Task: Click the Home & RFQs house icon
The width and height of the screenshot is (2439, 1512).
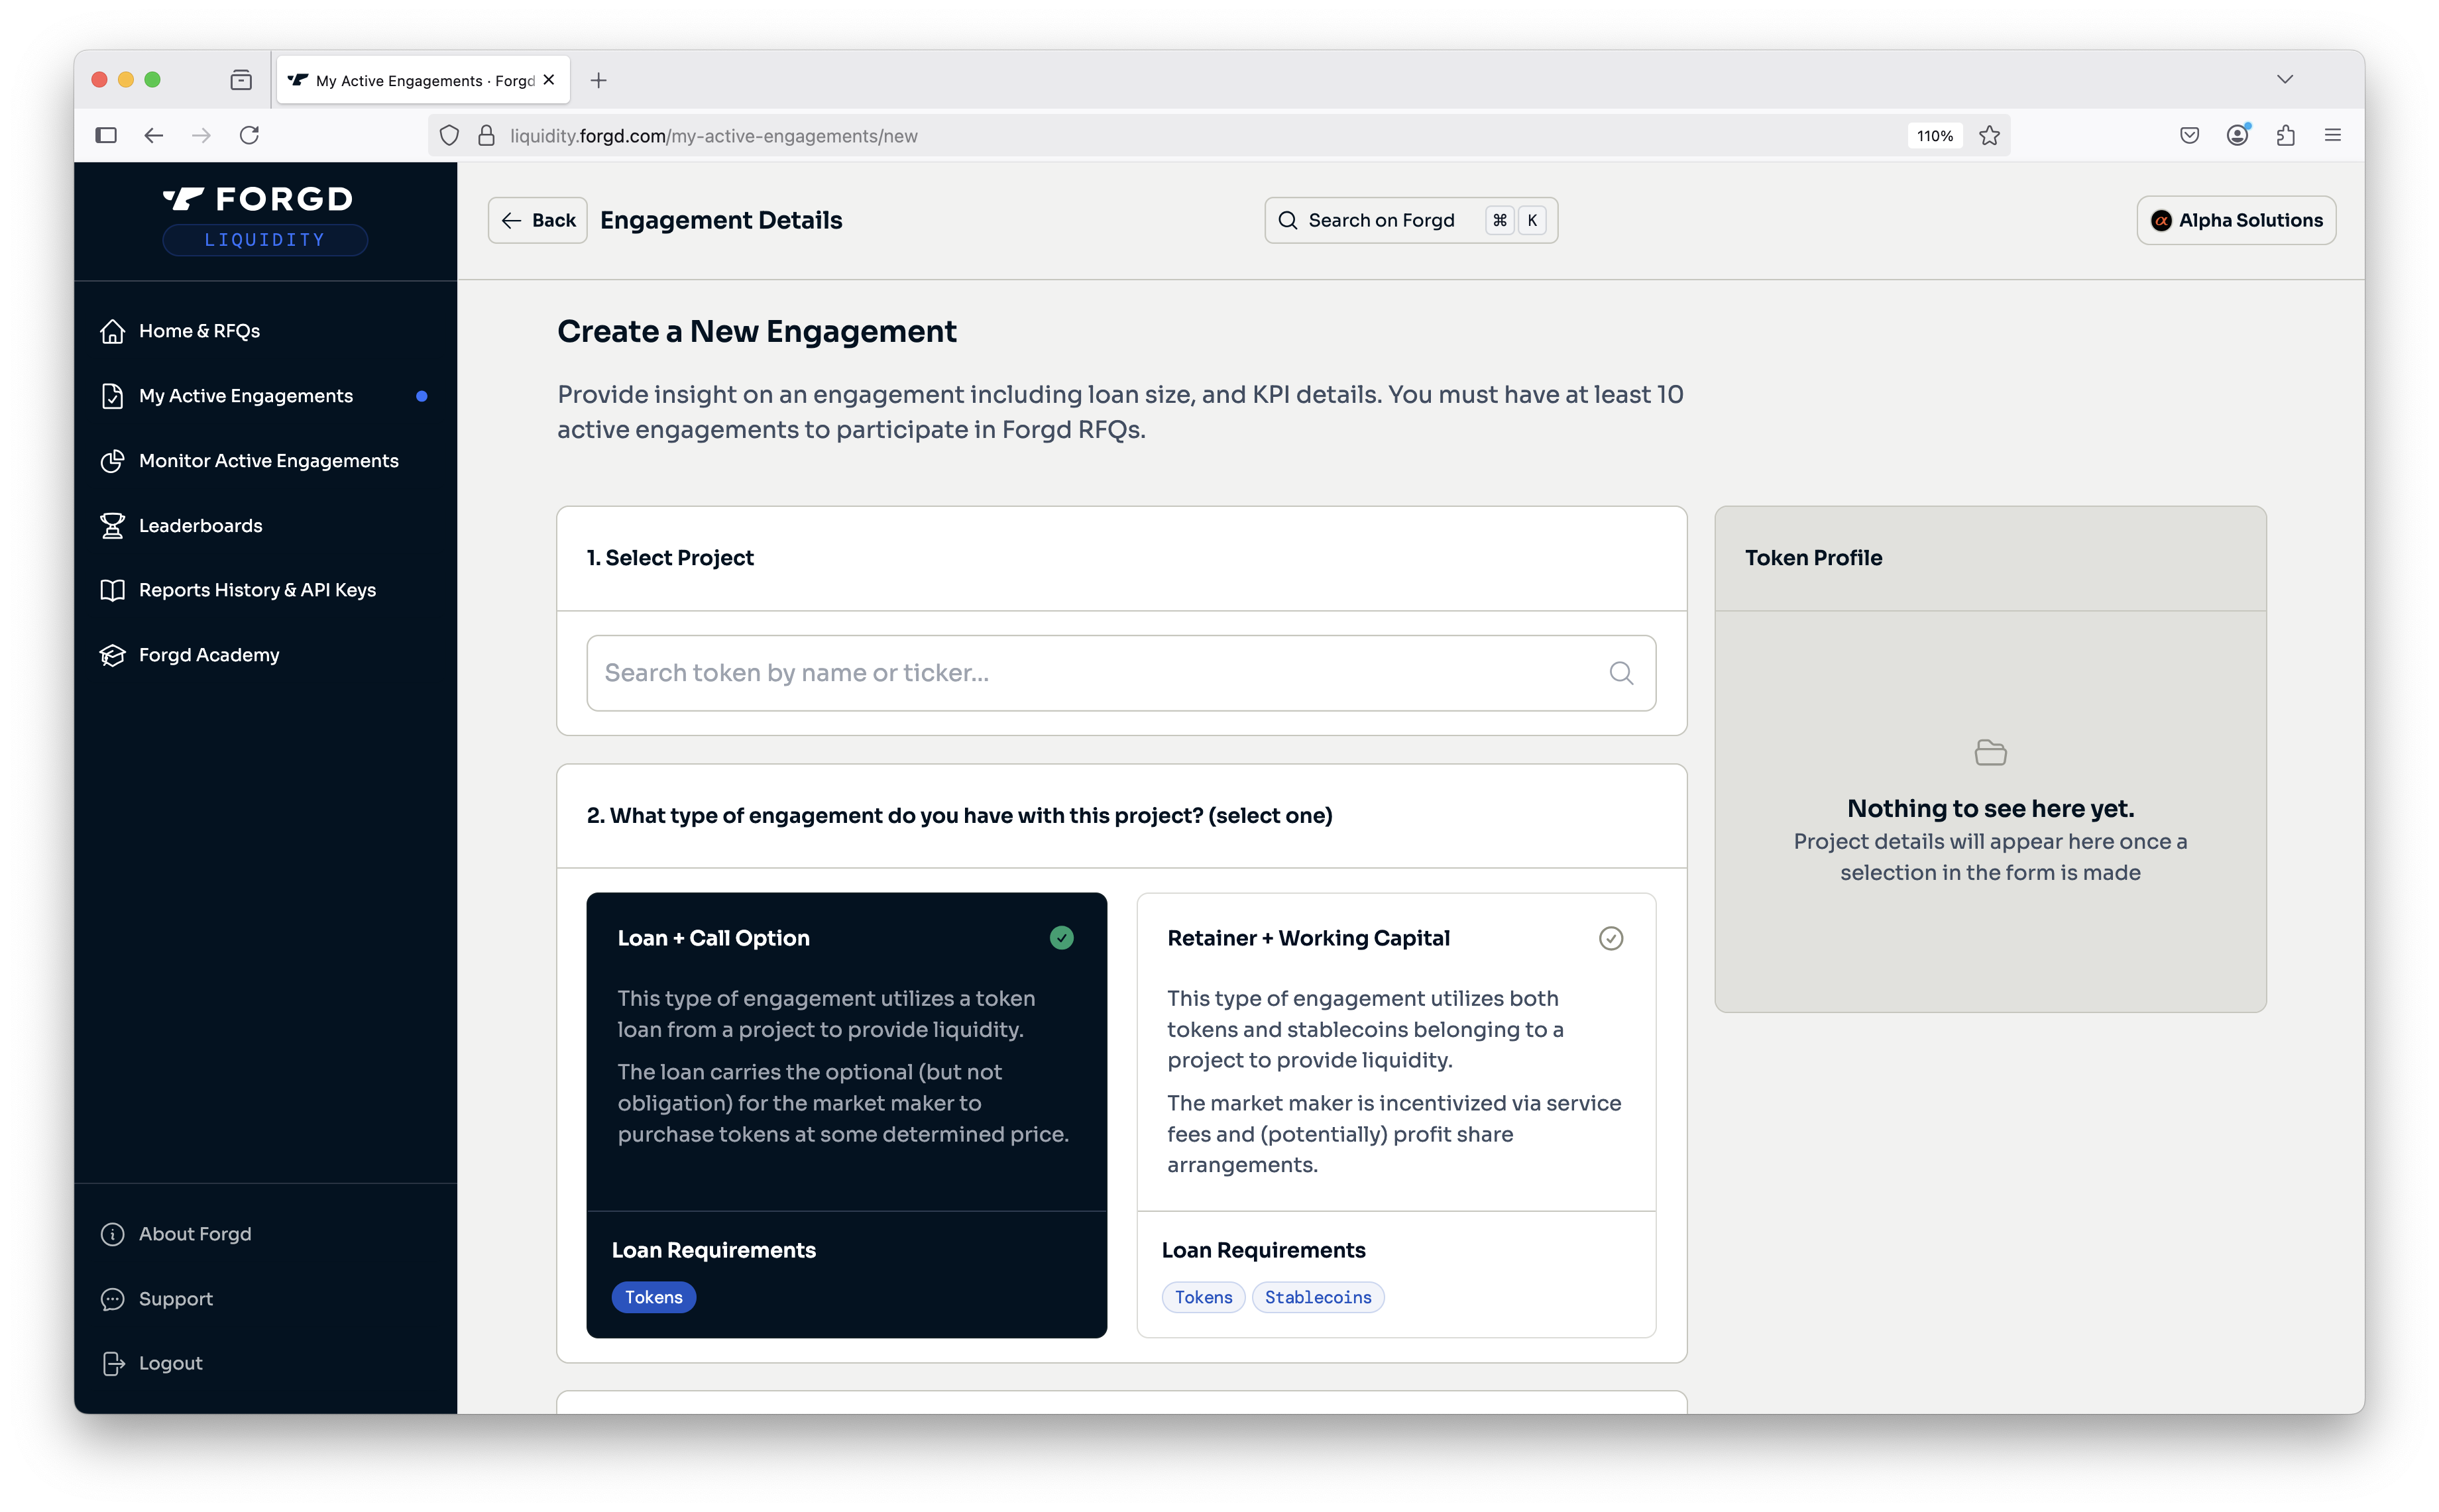Action: 112,331
